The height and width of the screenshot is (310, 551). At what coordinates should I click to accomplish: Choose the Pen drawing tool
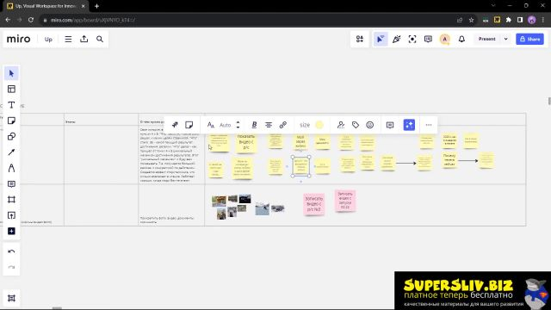click(11, 168)
